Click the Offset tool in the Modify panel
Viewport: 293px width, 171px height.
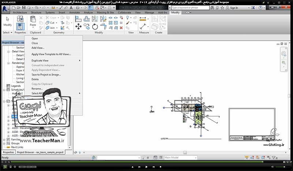(86, 19)
